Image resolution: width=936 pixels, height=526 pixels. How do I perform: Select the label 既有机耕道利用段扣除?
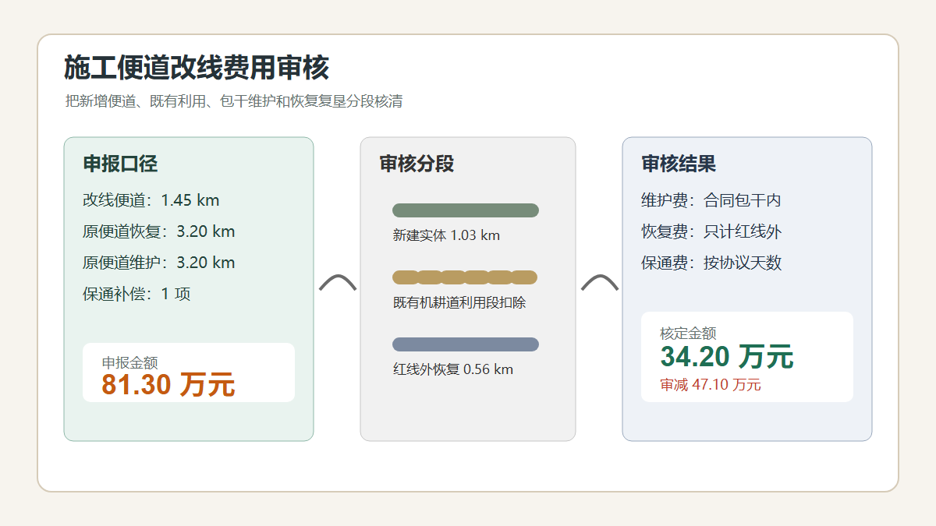459,302
